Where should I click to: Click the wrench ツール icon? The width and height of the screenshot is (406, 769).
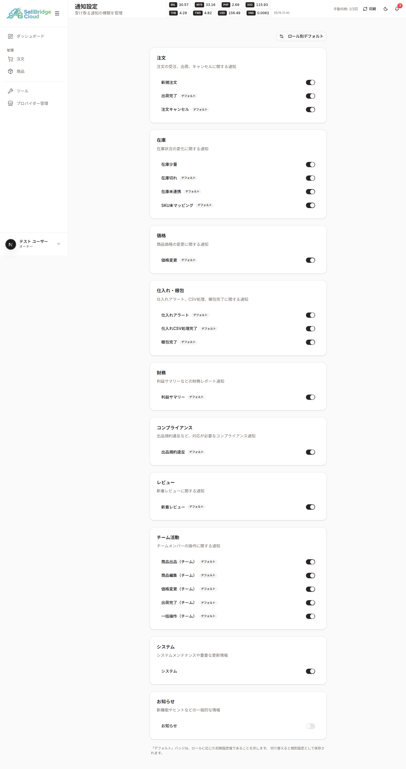click(x=10, y=91)
